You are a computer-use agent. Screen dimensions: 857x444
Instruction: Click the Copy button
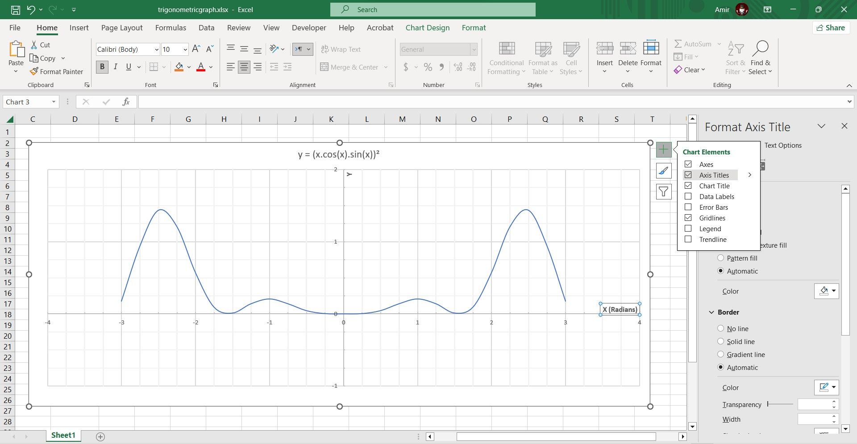(x=43, y=58)
